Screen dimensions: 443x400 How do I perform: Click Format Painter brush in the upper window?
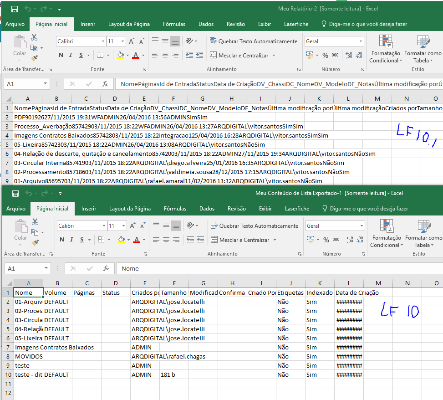(x=34, y=58)
